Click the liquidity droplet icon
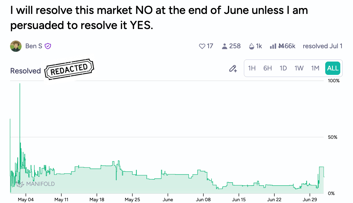Viewport: 353px width, 203px height. 252,46
